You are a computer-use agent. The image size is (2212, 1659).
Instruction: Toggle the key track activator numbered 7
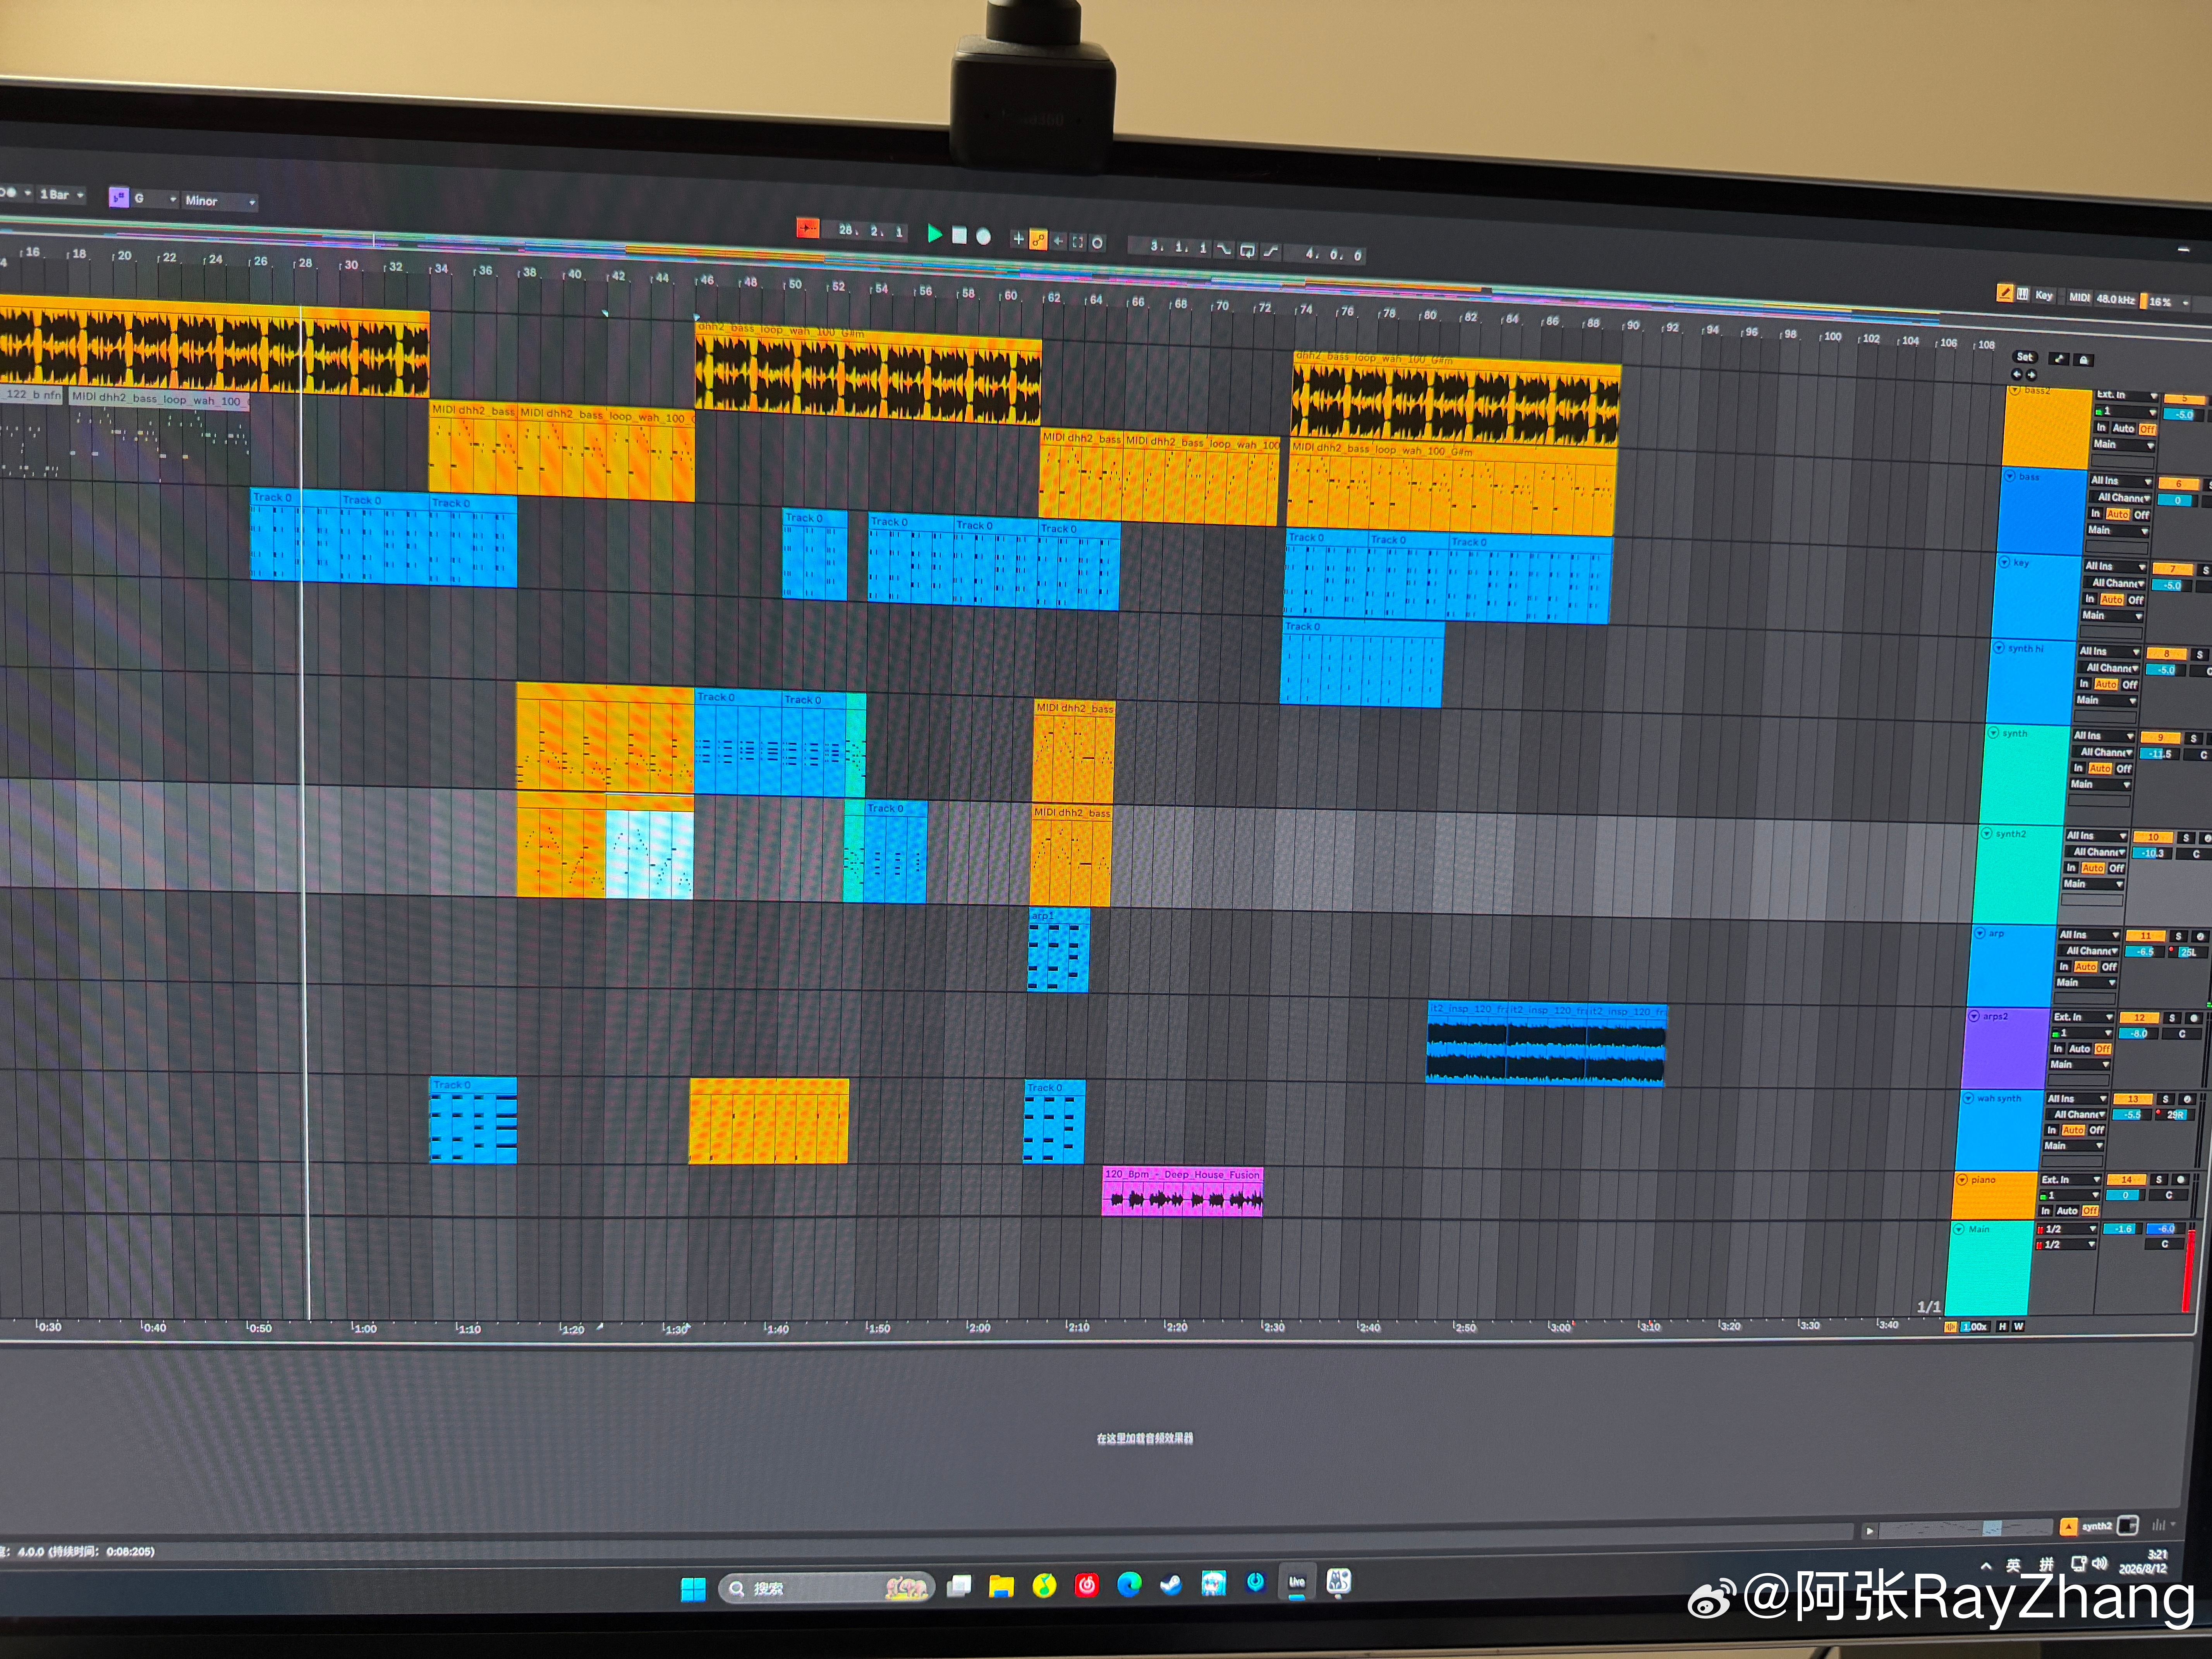click(2172, 568)
